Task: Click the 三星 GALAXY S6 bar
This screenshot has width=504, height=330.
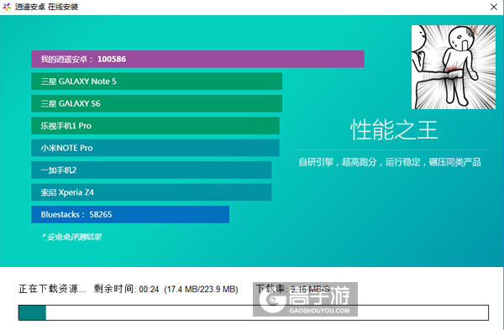Action: tap(157, 103)
